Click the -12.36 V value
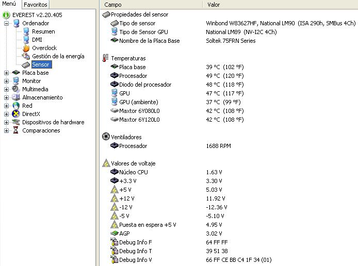 pos(217,207)
